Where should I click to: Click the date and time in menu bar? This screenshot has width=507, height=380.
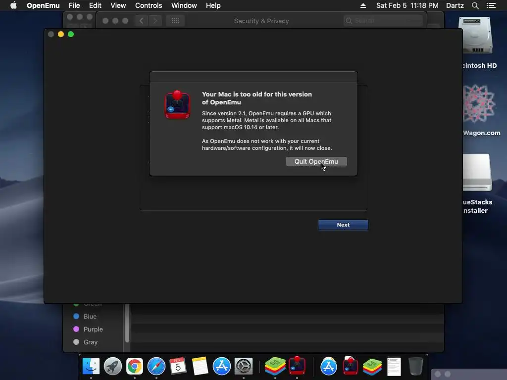point(407,5)
